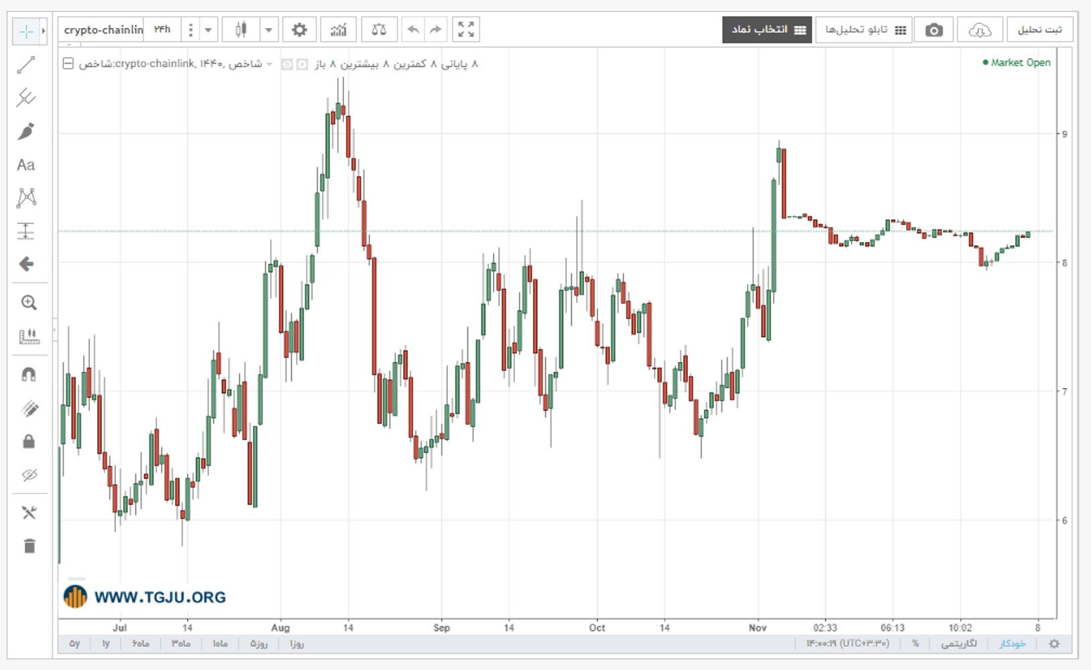Select the XABCD pattern tool
Viewport: 1091px width, 670px height.
(x=26, y=198)
